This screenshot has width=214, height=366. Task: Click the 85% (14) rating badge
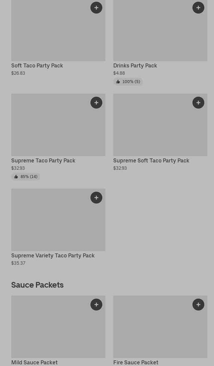click(x=26, y=177)
